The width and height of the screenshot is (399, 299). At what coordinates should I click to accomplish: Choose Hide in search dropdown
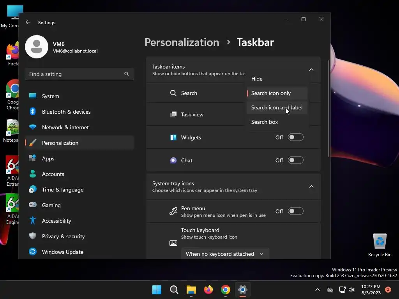[x=277, y=79]
